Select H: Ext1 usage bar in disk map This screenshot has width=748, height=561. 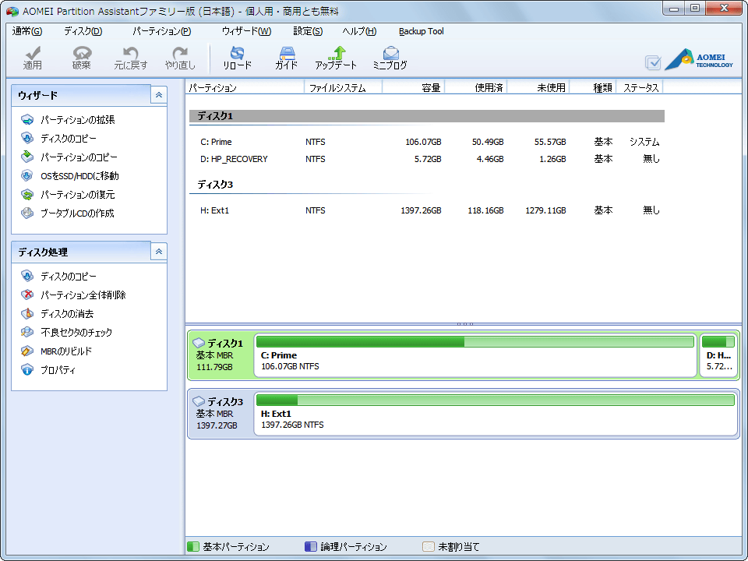tap(496, 400)
